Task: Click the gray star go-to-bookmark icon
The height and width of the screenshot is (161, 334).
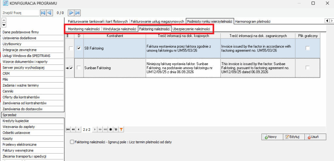Action: pyautogui.click(x=116, y=129)
